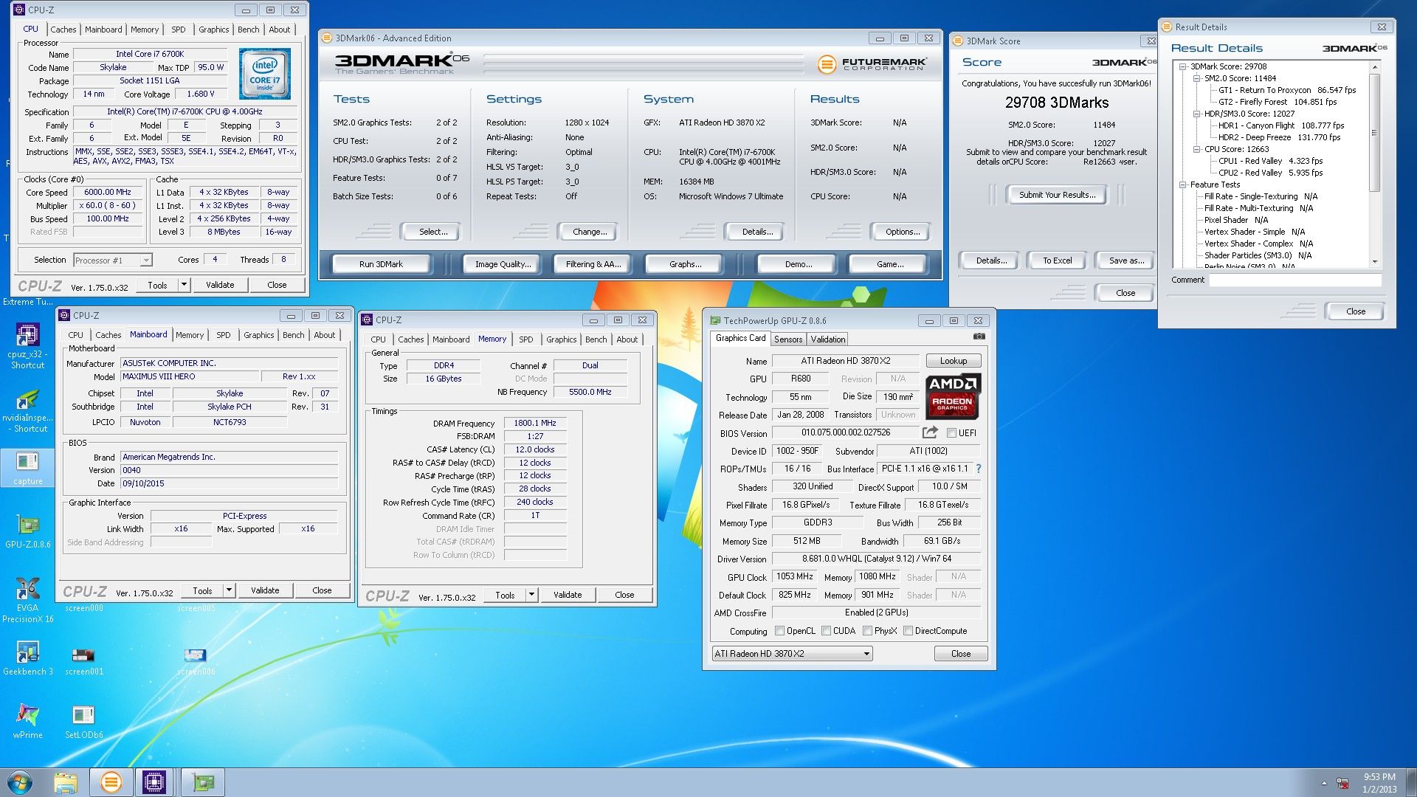Click Submit Your Results... button

click(1057, 195)
